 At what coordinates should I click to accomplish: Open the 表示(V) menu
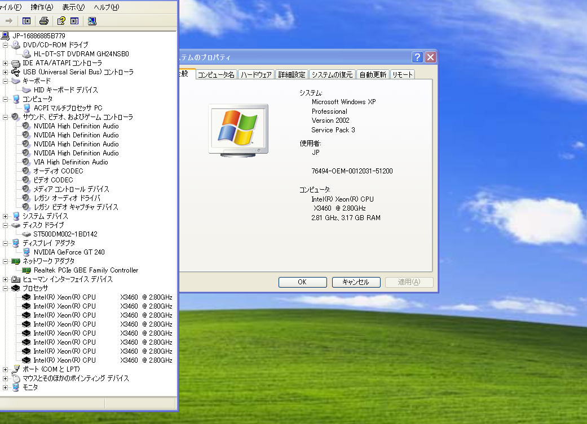(x=73, y=7)
